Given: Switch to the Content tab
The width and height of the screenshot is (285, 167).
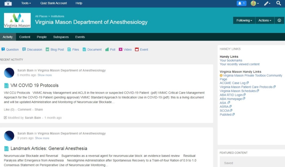Looking at the screenshot, I should 25,37.
